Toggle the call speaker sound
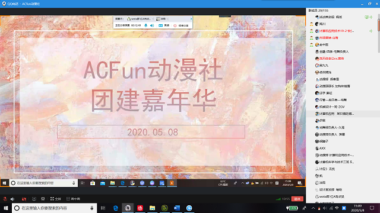 point(12,199)
